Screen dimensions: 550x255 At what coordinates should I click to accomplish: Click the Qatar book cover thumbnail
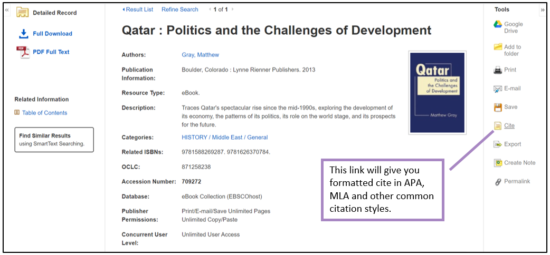[437, 92]
